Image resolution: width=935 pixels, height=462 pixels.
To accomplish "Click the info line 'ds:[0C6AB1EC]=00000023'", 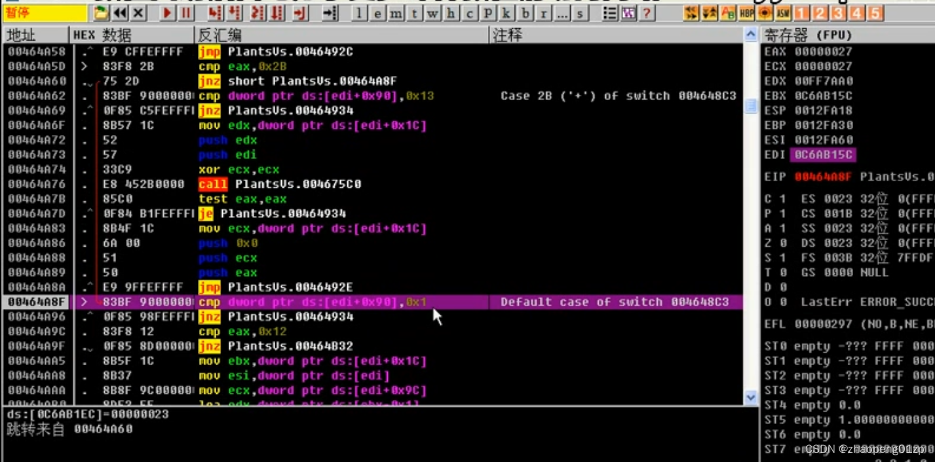I will point(87,414).
